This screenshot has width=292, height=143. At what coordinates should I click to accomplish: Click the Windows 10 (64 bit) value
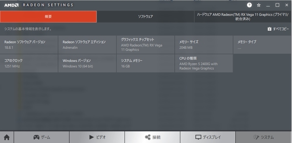[x=78, y=66]
